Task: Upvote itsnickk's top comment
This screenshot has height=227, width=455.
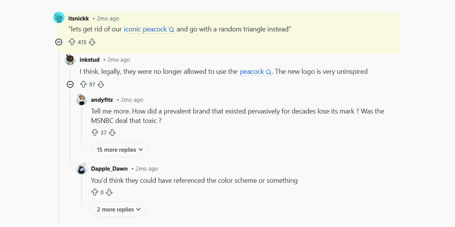Action: [x=72, y=42]
